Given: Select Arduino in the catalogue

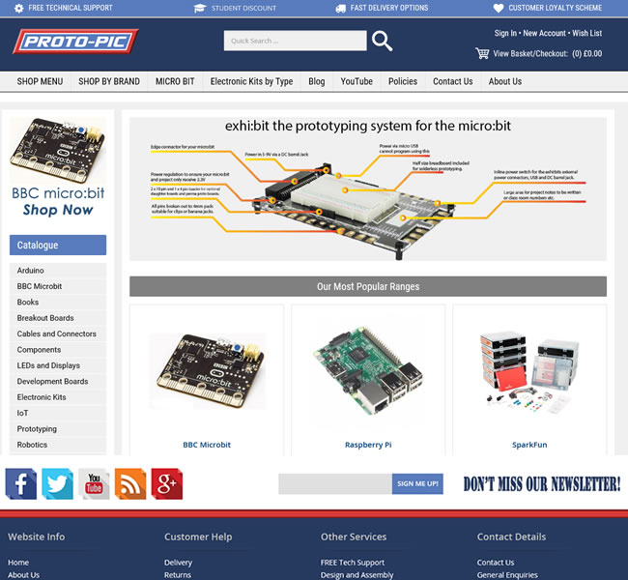Looking at the screenshot, I should (31, 271).
